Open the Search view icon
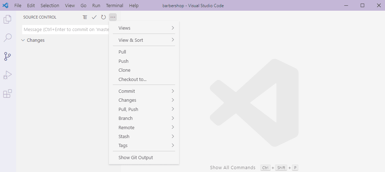The height and width of the screenshot is (172, 385). (x=8, y=38)
